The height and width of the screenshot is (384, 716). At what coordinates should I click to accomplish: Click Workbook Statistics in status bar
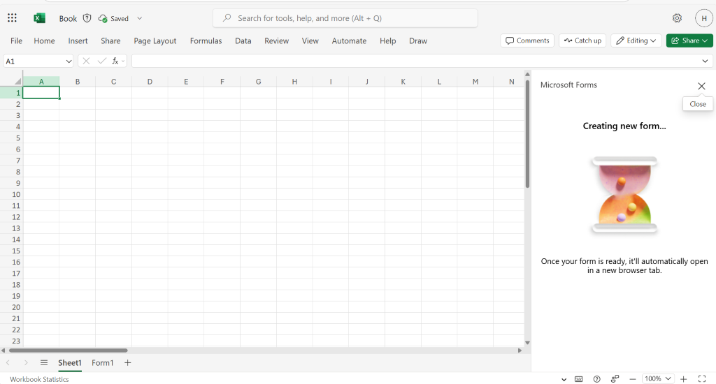click(x=39, y=379)
